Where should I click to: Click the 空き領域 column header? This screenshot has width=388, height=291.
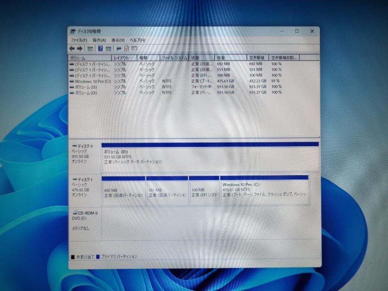257,57
